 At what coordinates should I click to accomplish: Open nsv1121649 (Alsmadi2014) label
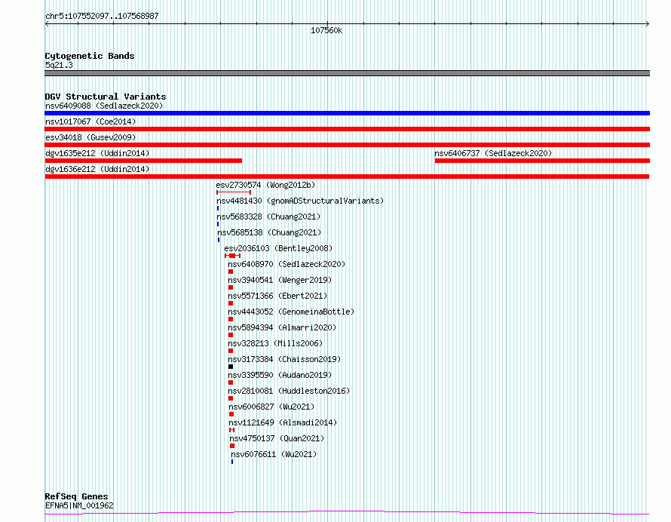click(283, 422)
